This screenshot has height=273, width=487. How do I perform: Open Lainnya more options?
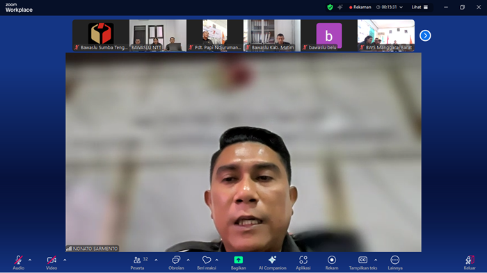tap(395, 263)
